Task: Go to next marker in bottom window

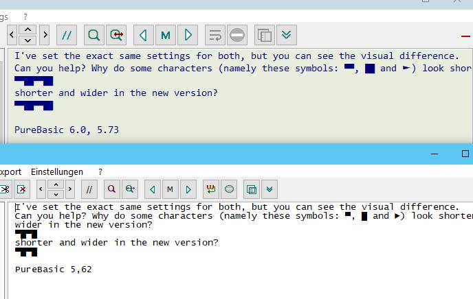Action: tap(188, 189)
